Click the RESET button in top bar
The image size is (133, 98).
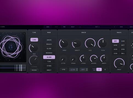[x=73, y=27]
